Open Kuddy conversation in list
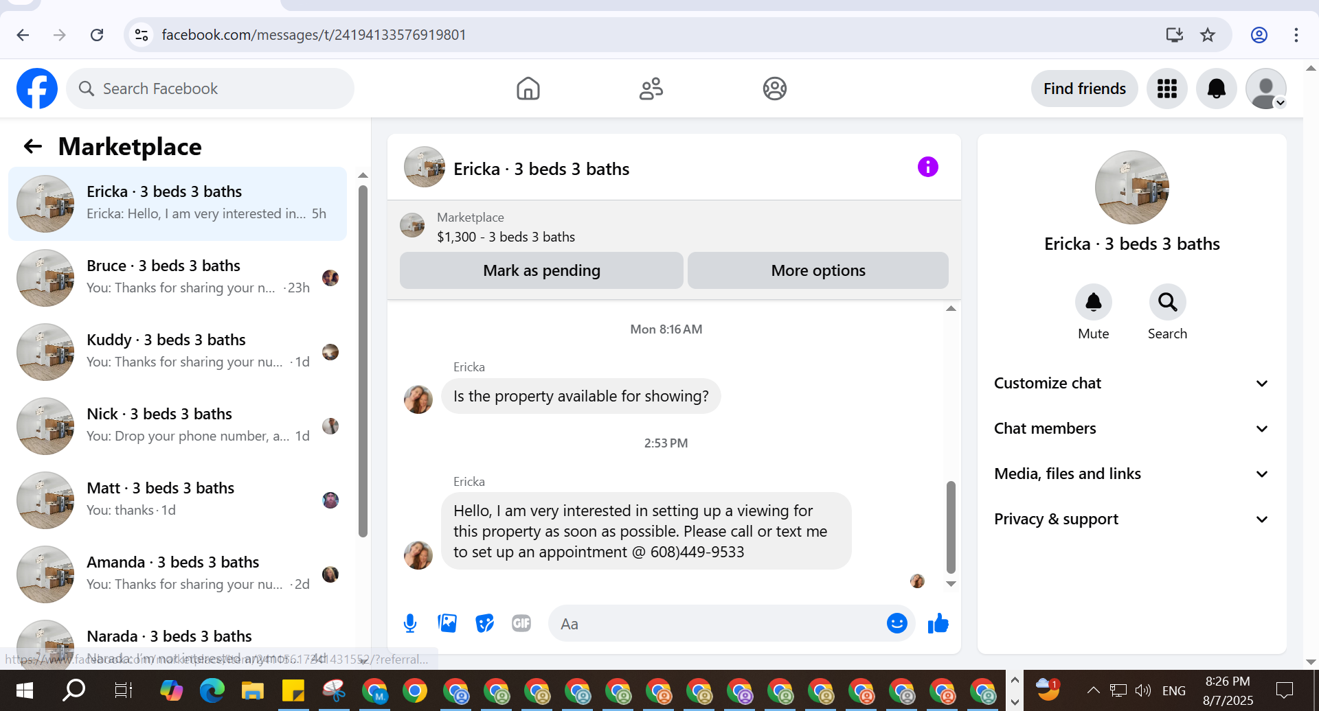Viewport: 1319px width, 711px height. pos(177,352)
